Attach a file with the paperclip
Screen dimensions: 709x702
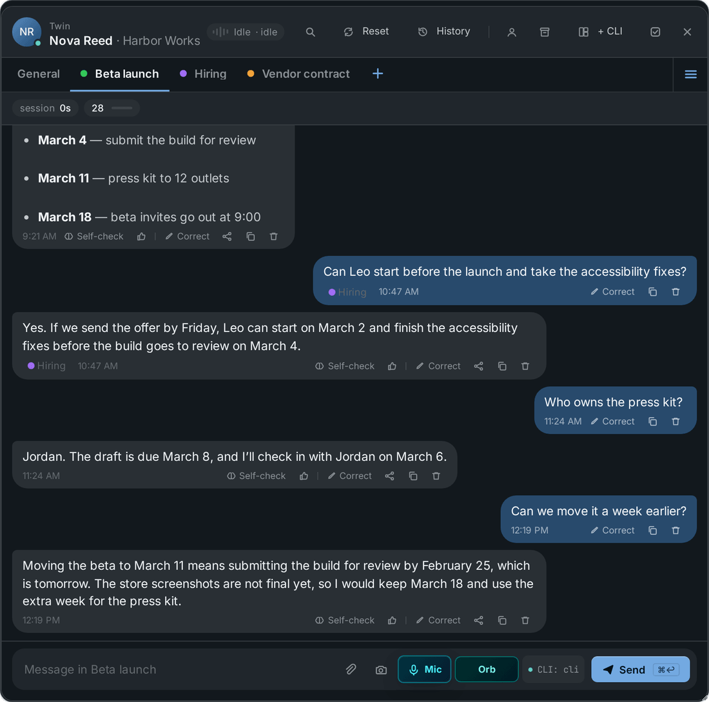point(351,669)
